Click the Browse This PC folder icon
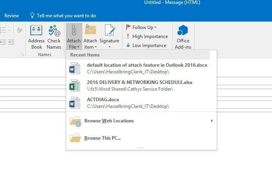The height and width of the screenshot is (195, 272). pos(75,138)
